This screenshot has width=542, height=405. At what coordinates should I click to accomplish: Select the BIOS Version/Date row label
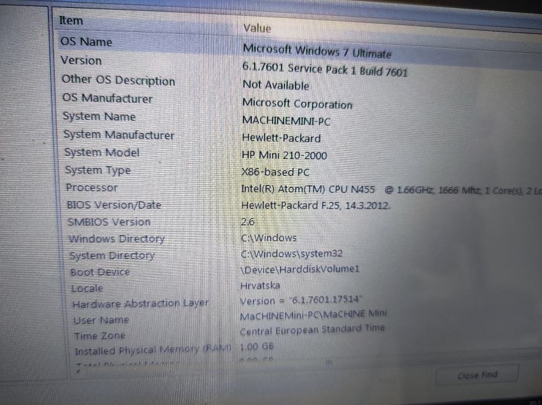coord(114,205)
